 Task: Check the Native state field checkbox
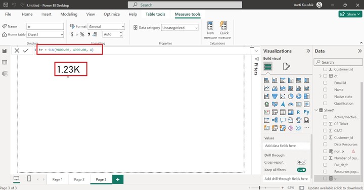click(x=325, y=97)
